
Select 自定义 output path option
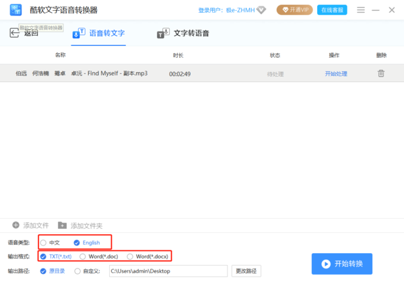click(78, 271)
